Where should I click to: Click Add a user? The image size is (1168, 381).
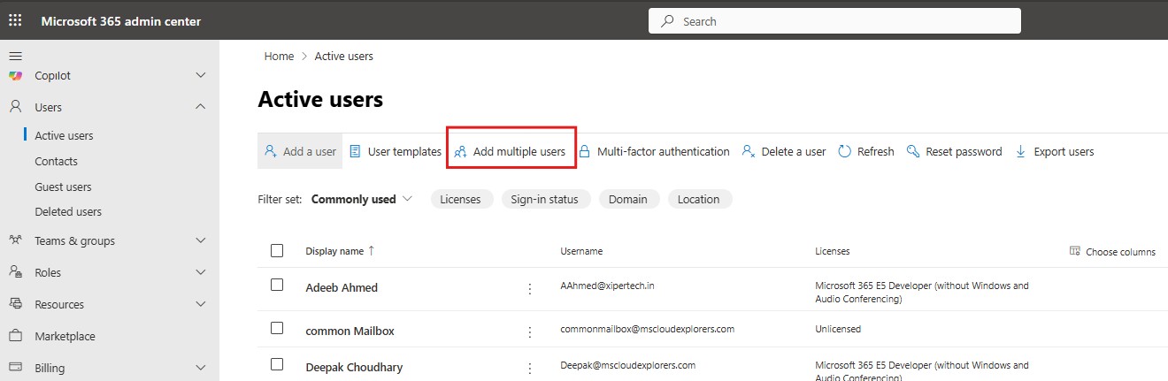tap(300, 151)
